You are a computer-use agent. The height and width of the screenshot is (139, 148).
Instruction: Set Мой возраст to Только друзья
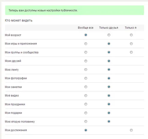tap(109, 35)
